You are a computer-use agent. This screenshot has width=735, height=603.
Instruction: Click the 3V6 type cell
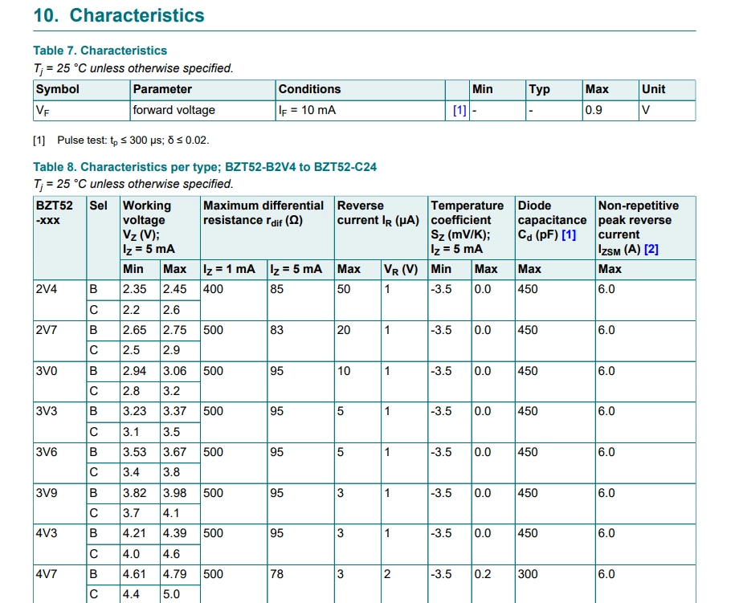coord(59,463)
